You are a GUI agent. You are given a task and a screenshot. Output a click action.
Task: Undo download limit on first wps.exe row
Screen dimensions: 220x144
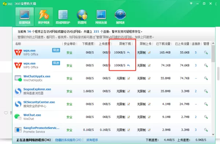(x=128, y=53)
